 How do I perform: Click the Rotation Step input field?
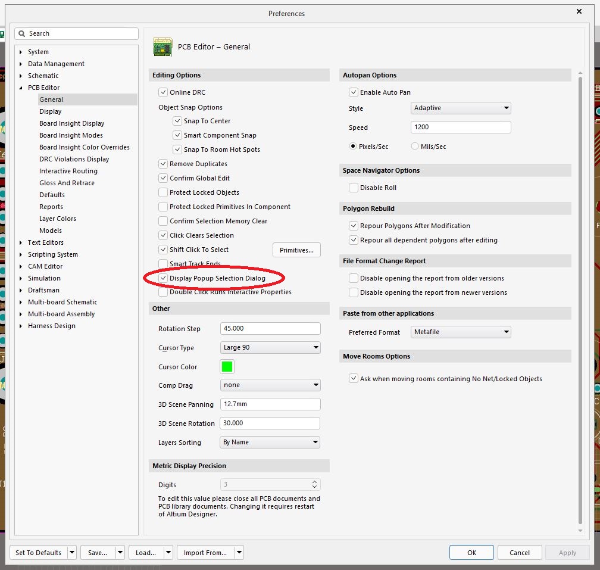270,328
